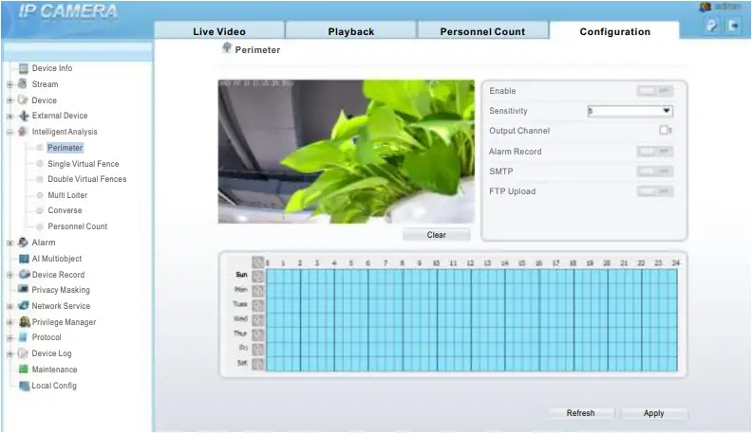Screen dimensions: 752x433
Task: Expand the Device tree node
Action: [x=9, y=100]
